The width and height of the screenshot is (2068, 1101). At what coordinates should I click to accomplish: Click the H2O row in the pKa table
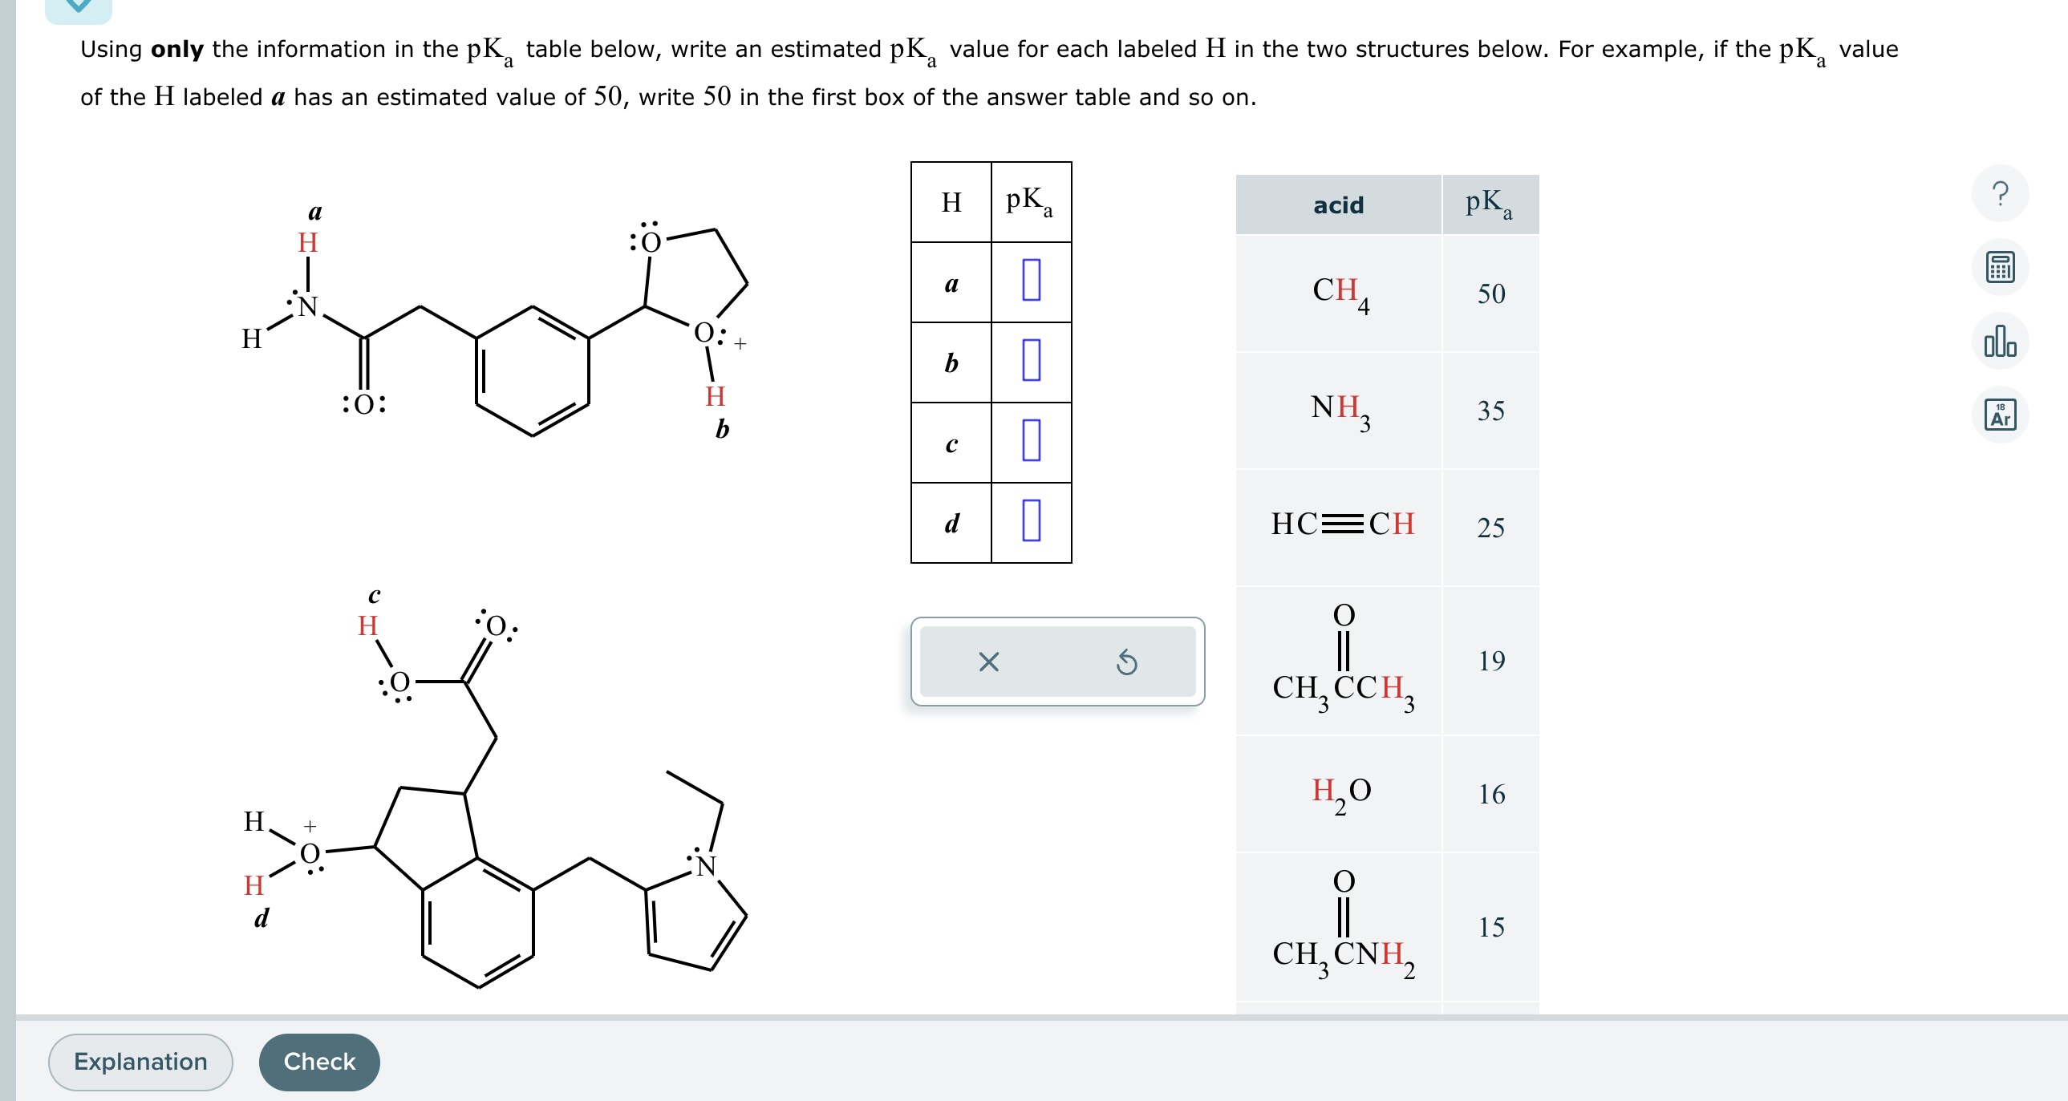[1386, 791]
